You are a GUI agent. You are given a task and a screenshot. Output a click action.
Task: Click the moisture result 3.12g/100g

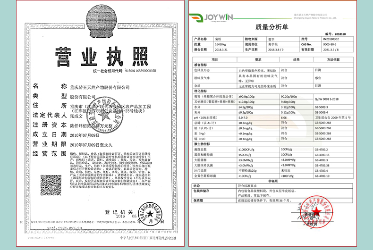coord(288,107)
